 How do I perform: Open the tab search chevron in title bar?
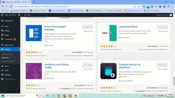(154, 2)
